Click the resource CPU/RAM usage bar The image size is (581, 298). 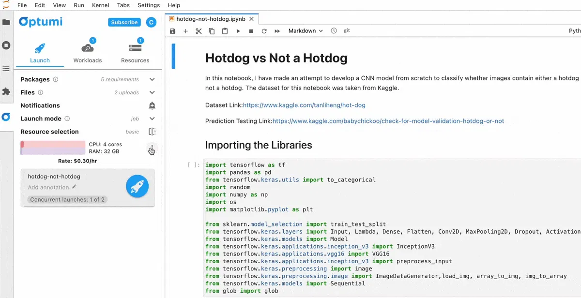(53, 148)
